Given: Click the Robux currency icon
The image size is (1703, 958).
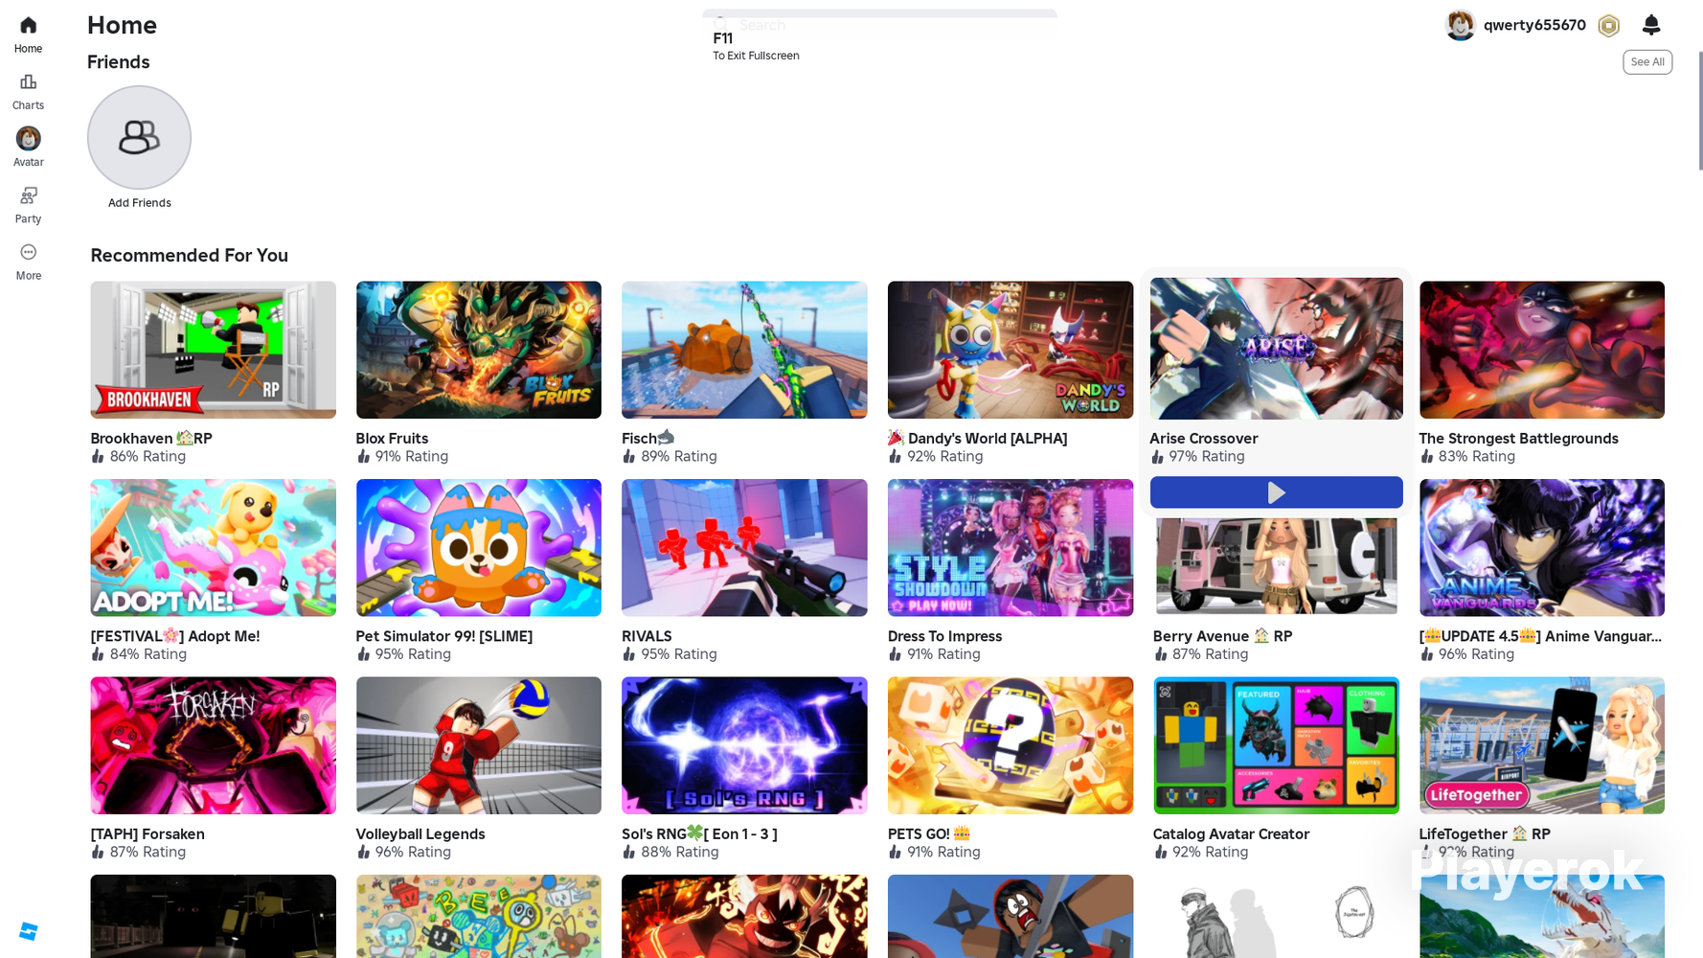Looking at the screenshot, I should point(1608,25).
